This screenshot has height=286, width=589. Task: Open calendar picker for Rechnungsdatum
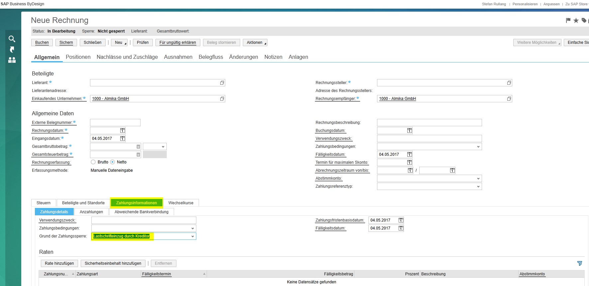123,131
